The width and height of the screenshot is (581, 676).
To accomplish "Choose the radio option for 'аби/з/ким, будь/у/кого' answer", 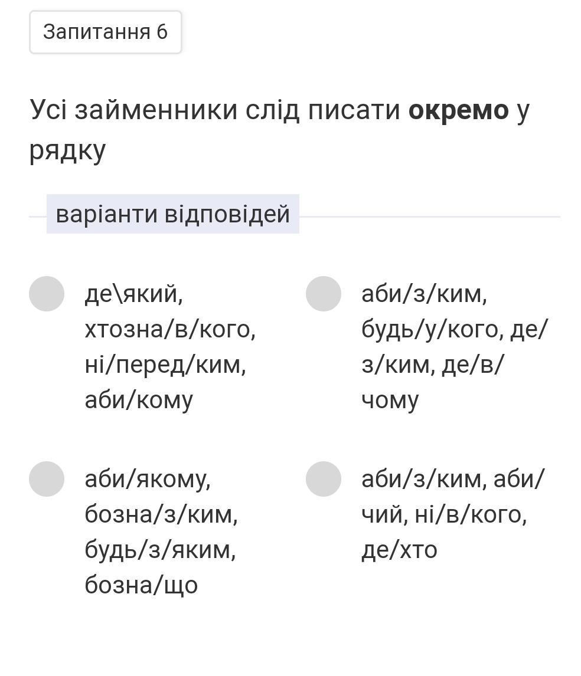I will (324, 293).
